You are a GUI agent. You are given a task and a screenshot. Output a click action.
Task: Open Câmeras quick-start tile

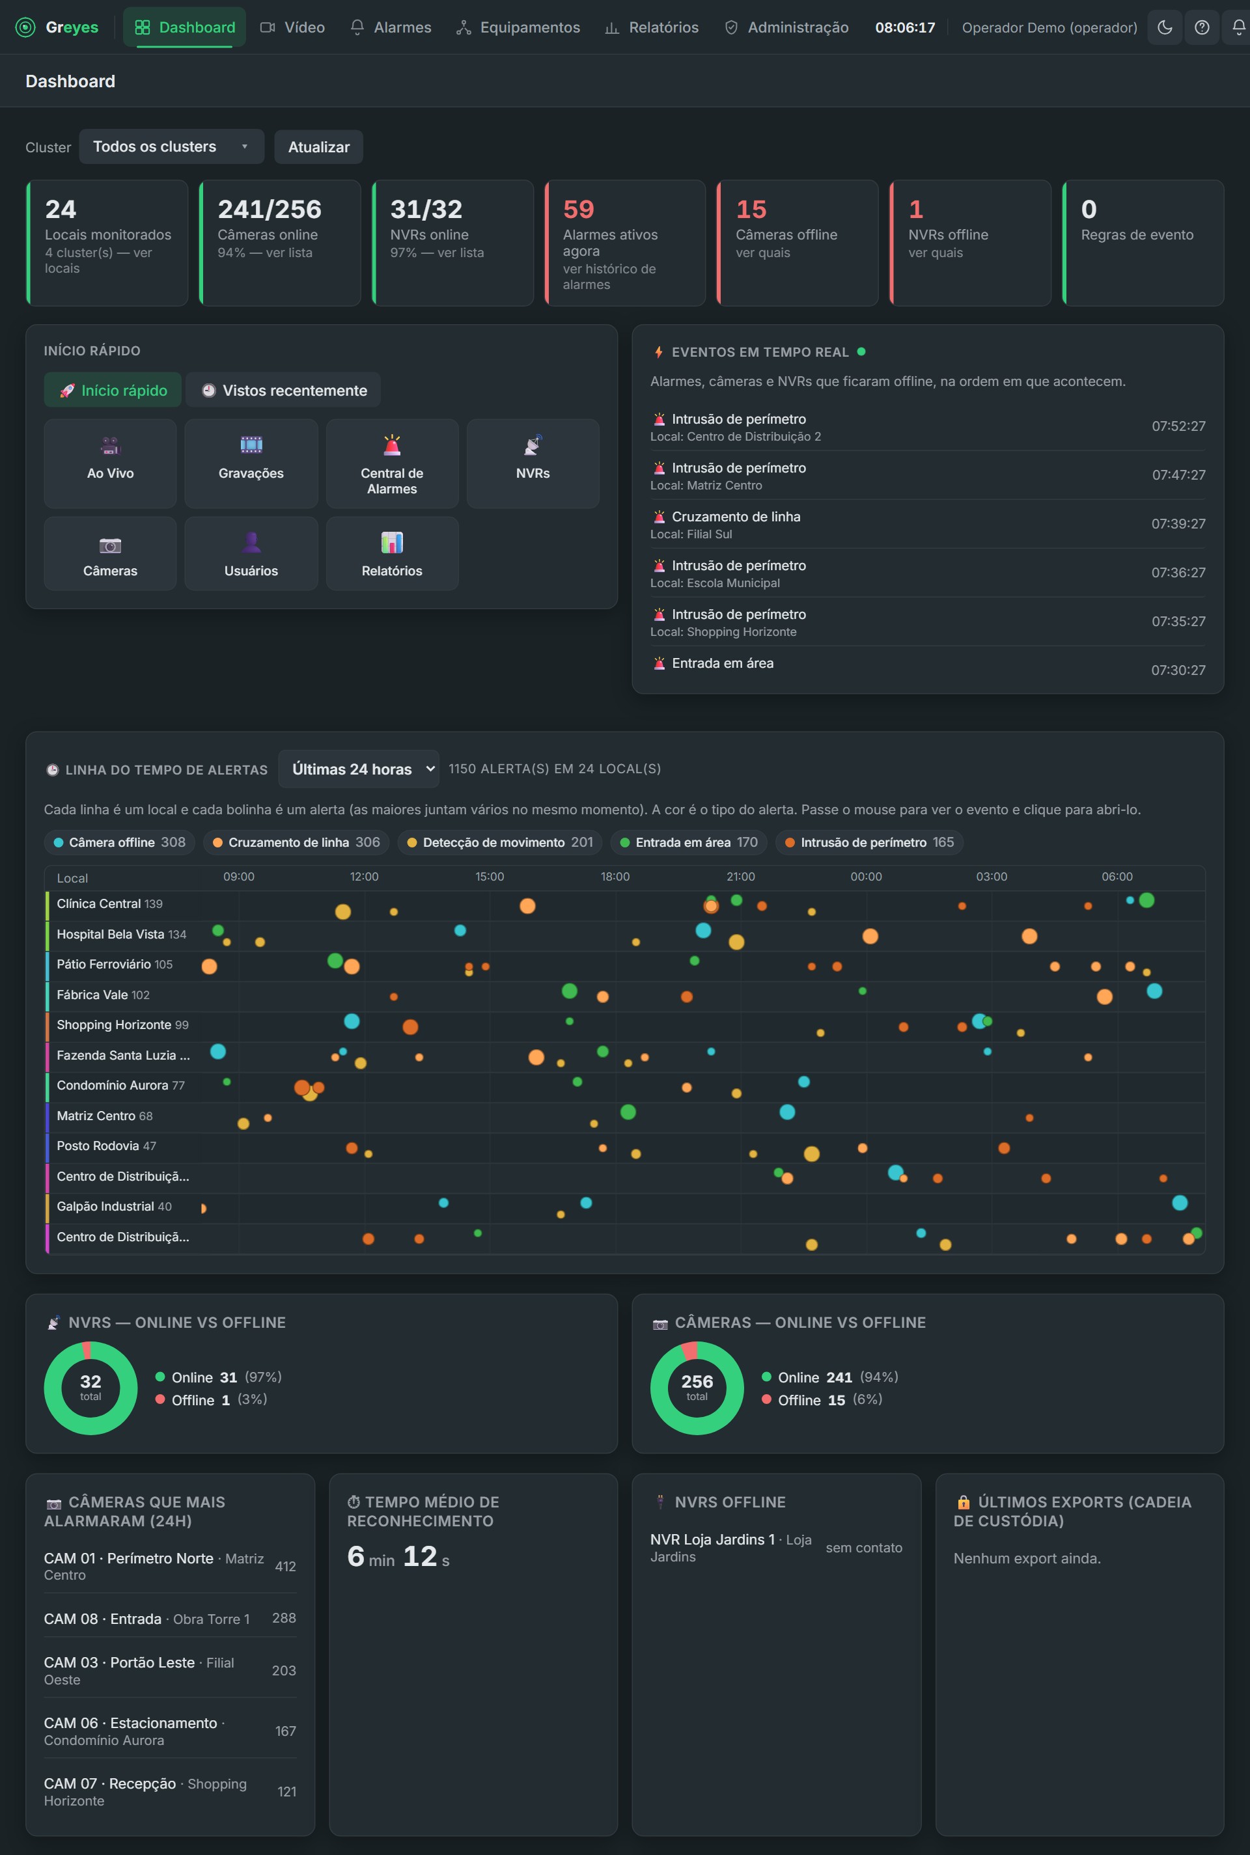pyautogui.click(x=110, y=553)
